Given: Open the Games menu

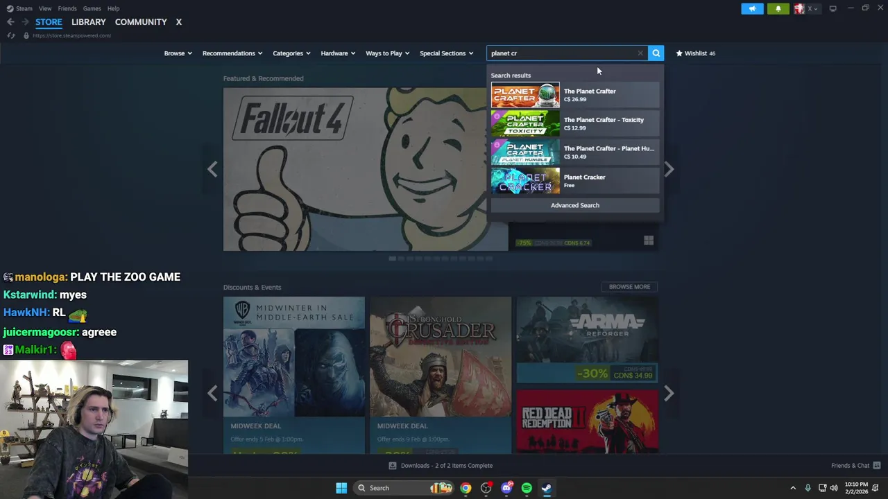Looking at the screenshot, I should 92,8.
